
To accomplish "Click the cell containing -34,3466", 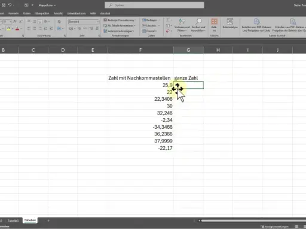I will pos(140,127).
